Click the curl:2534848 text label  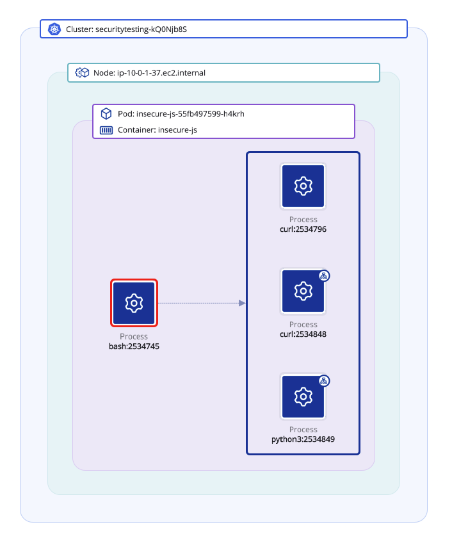pos(303,334)
